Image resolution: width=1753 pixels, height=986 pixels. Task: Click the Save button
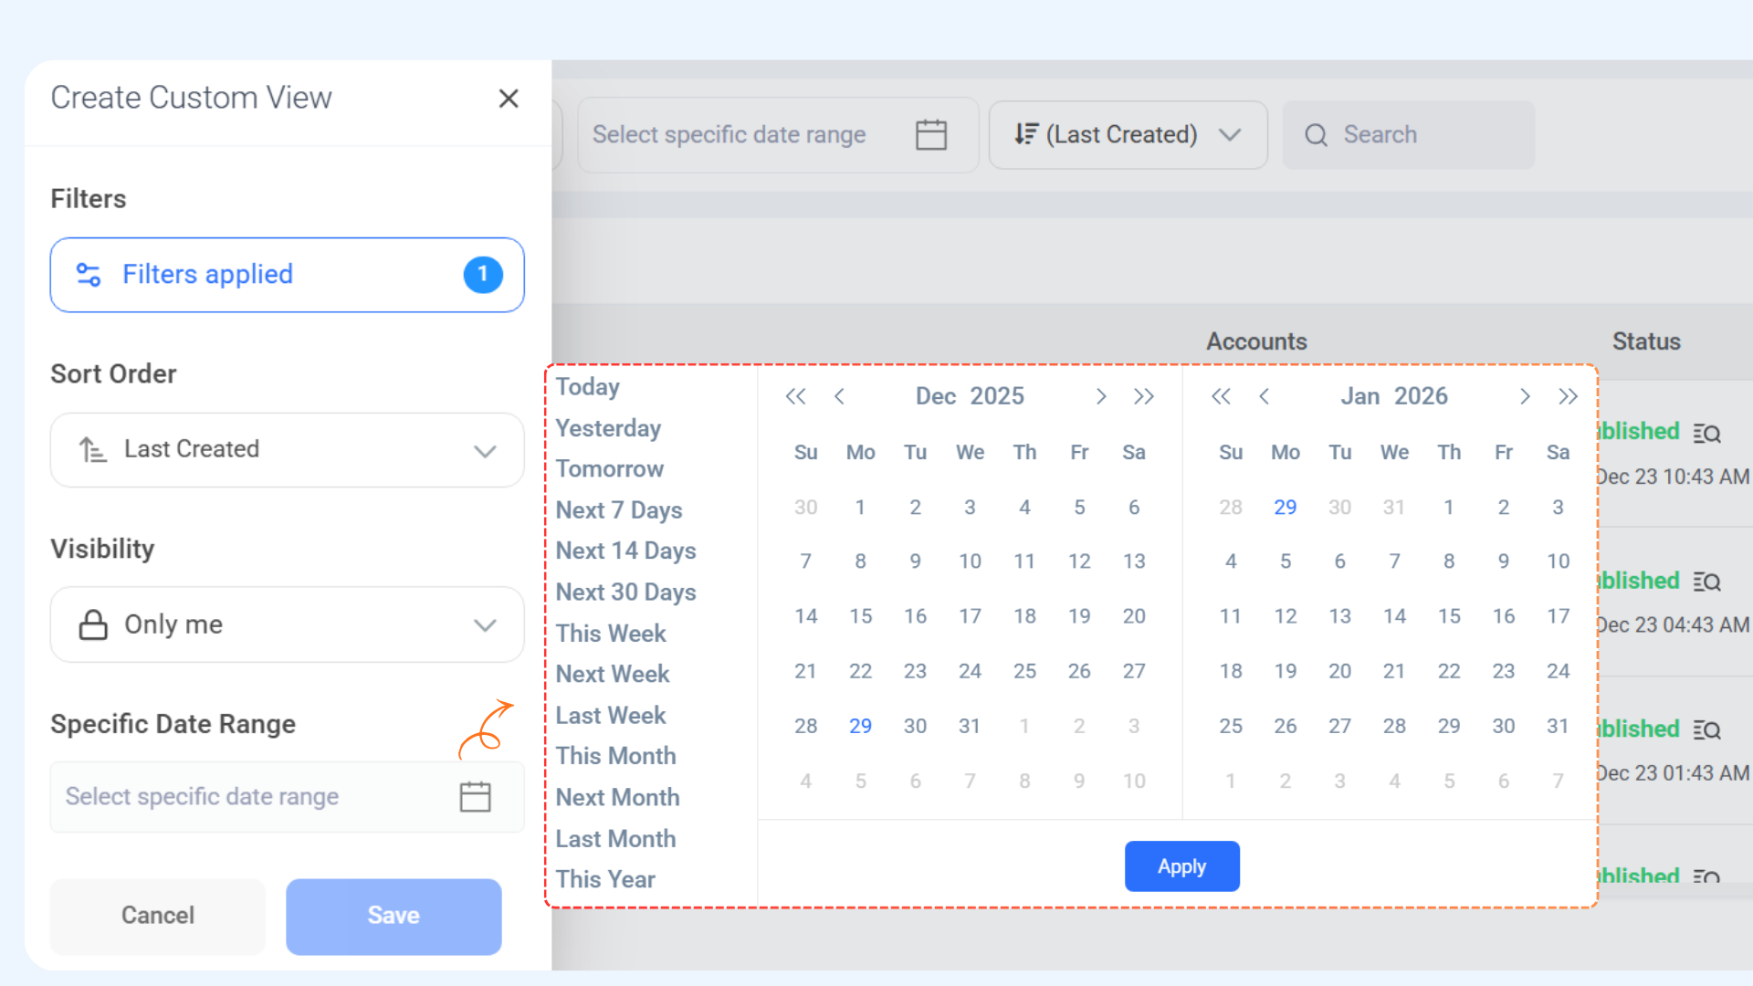click(394, 916)
